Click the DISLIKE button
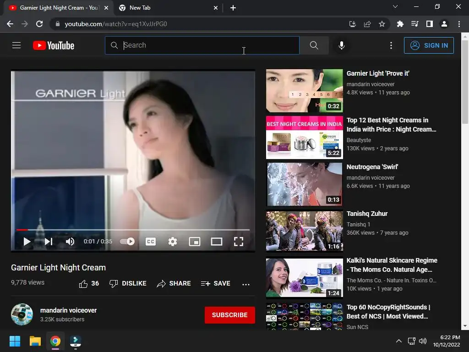Image resolution: width=469 pixels, height=352 pixels. (128, 283)
